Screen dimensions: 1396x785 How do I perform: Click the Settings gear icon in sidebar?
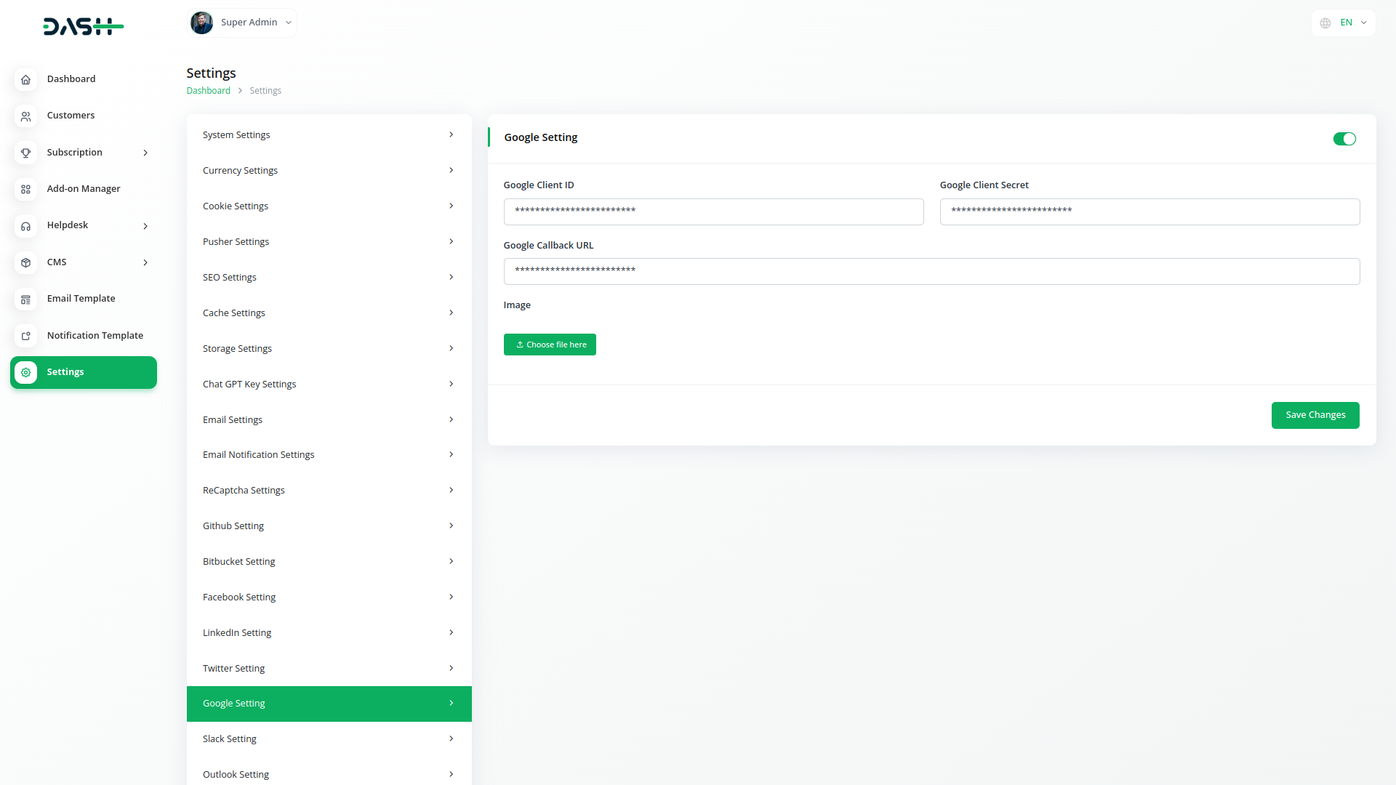[25, 372]
